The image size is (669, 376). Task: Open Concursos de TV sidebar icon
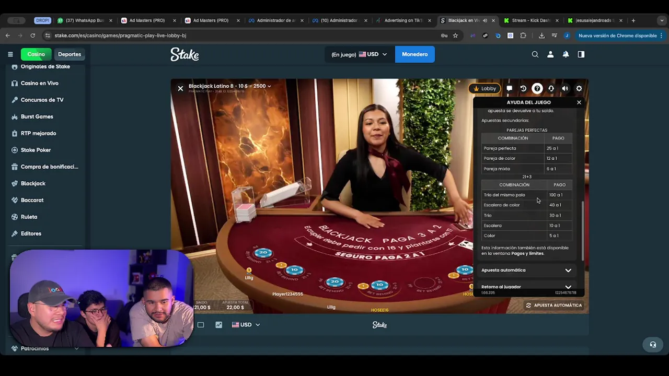point(15,100)
